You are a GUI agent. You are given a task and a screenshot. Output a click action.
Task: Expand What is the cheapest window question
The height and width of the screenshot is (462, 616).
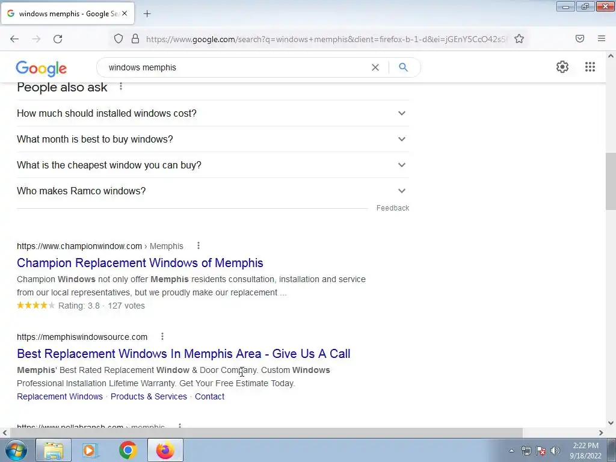click(213, 165)
